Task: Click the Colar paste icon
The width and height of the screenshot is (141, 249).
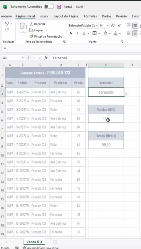Action: 23,26
